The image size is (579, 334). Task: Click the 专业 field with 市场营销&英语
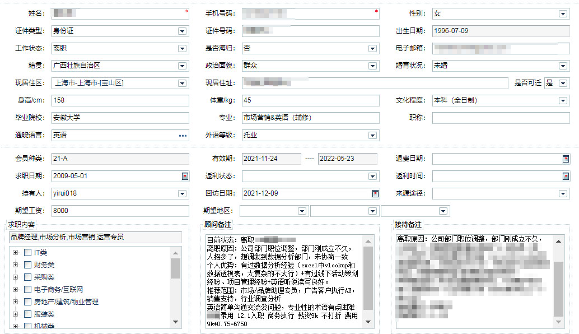coord(311,118)
